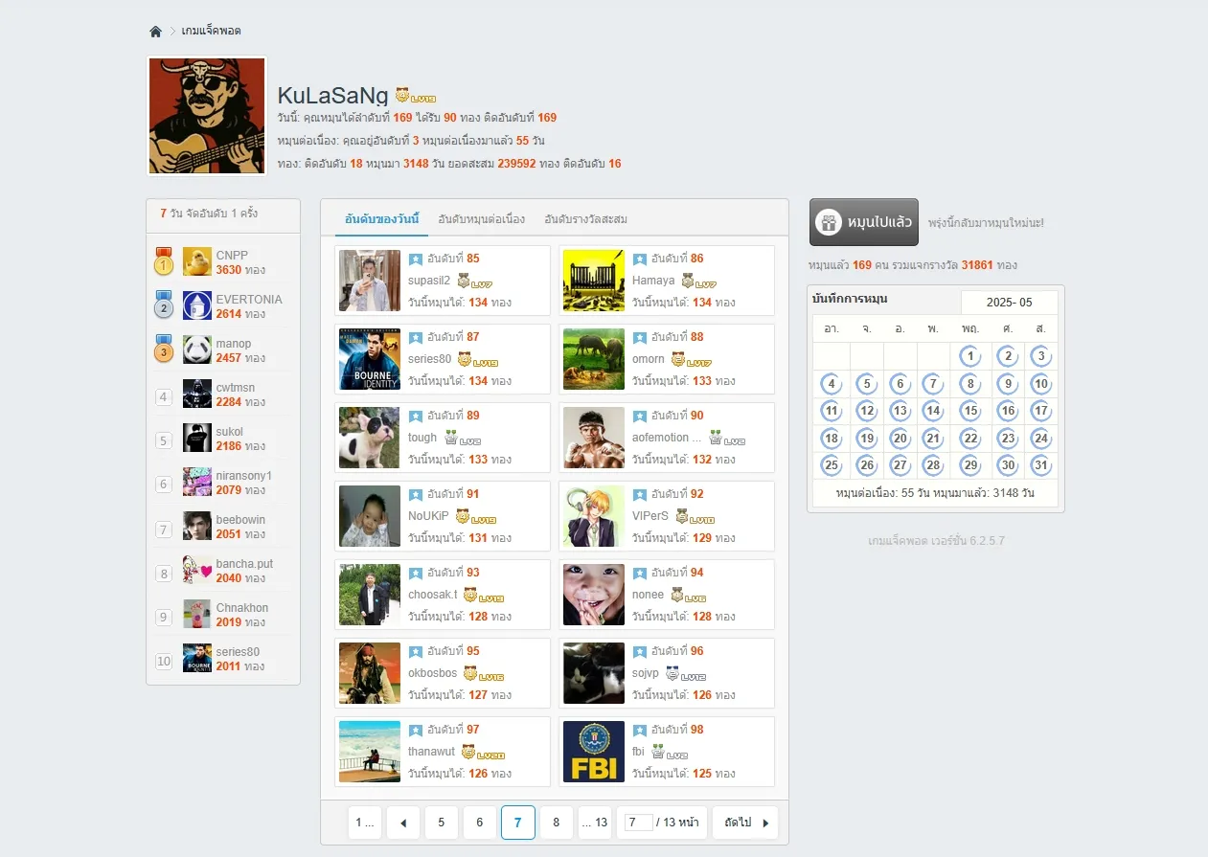Click page 7 current page button
The image size is (1208, 857).
point(518,823)
